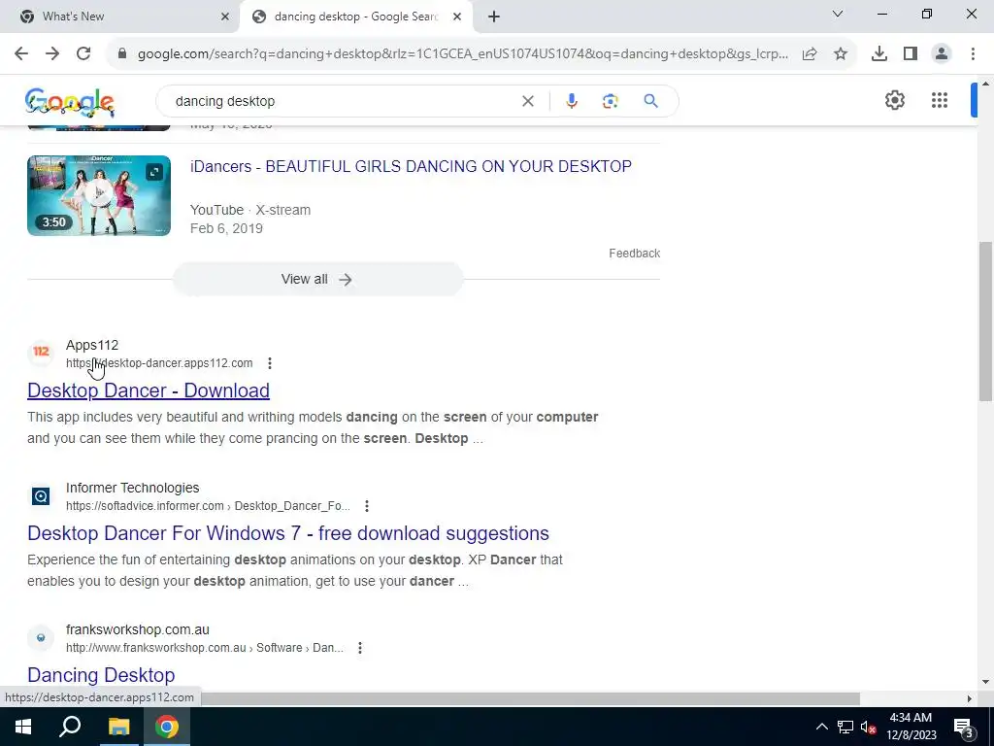Share this page from the address bar
The image size is (994, 746).
coord(810,54)
